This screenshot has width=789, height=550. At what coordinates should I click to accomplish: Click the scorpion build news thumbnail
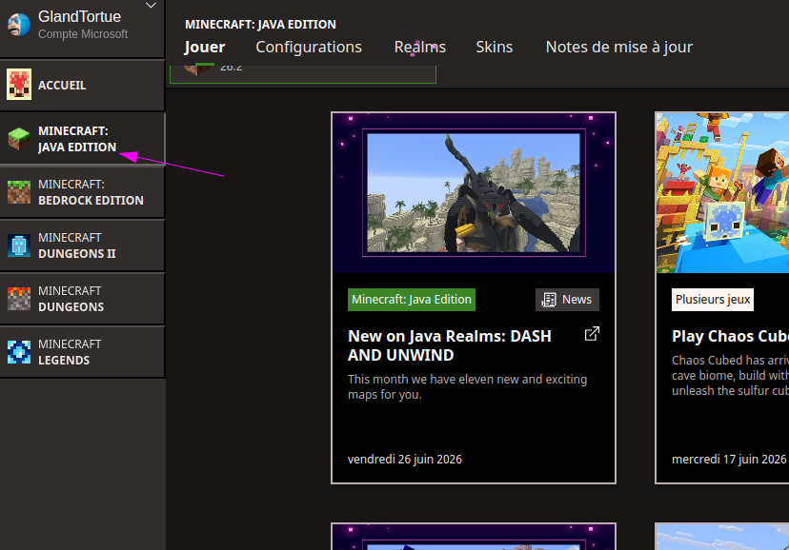coord(474,193)
